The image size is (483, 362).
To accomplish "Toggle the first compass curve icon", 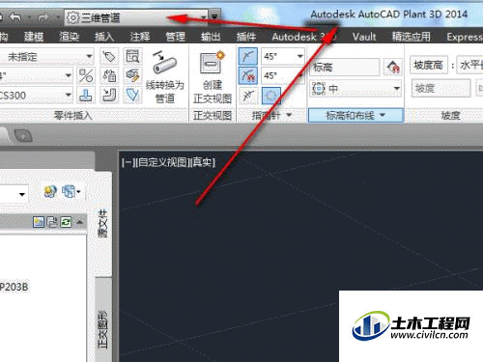I will coord(248,57).
